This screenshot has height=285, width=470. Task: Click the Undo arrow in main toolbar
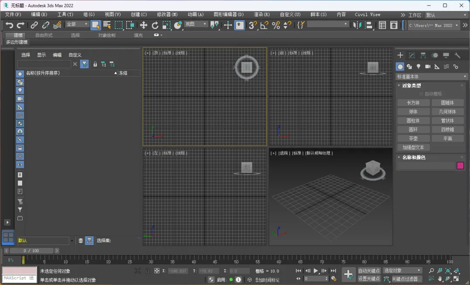(x=9, y=25)
